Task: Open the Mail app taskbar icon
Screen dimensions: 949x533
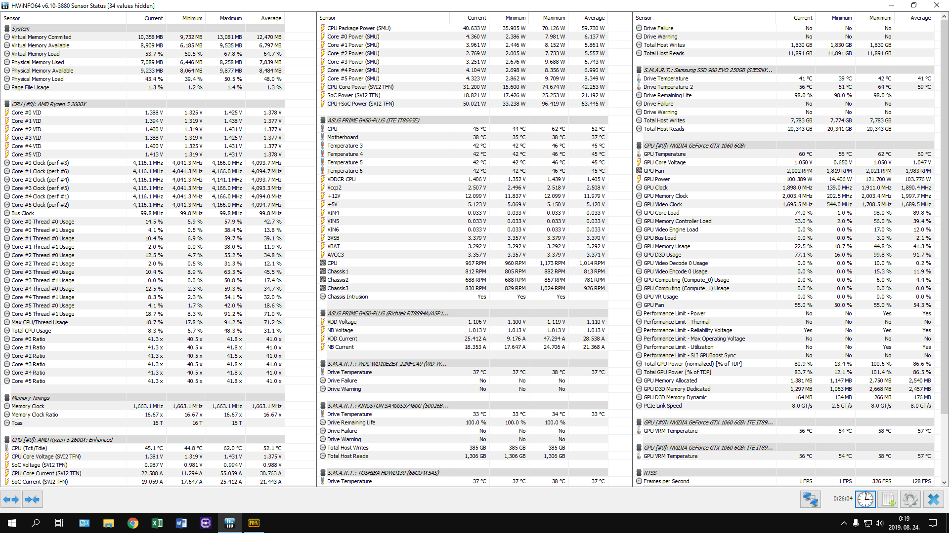Action: tap(85, 523)
